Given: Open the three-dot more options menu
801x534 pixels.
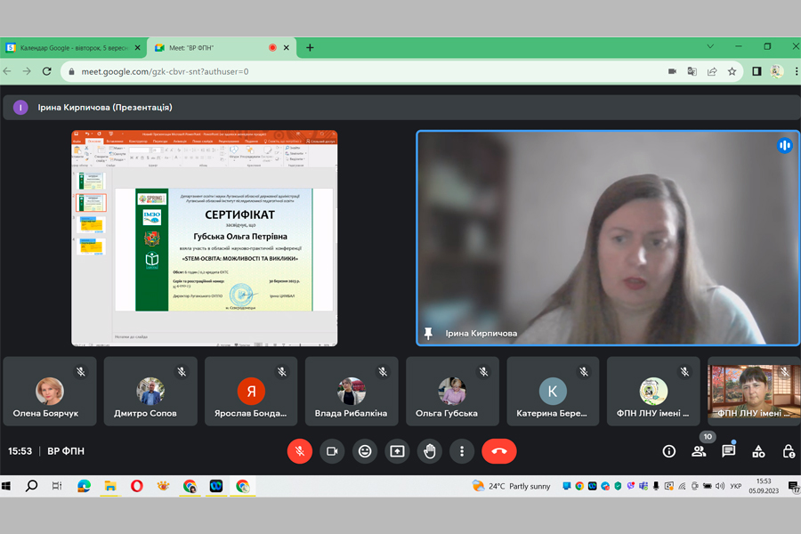Looking at the screenshot, I should click(x=462, y=451).
